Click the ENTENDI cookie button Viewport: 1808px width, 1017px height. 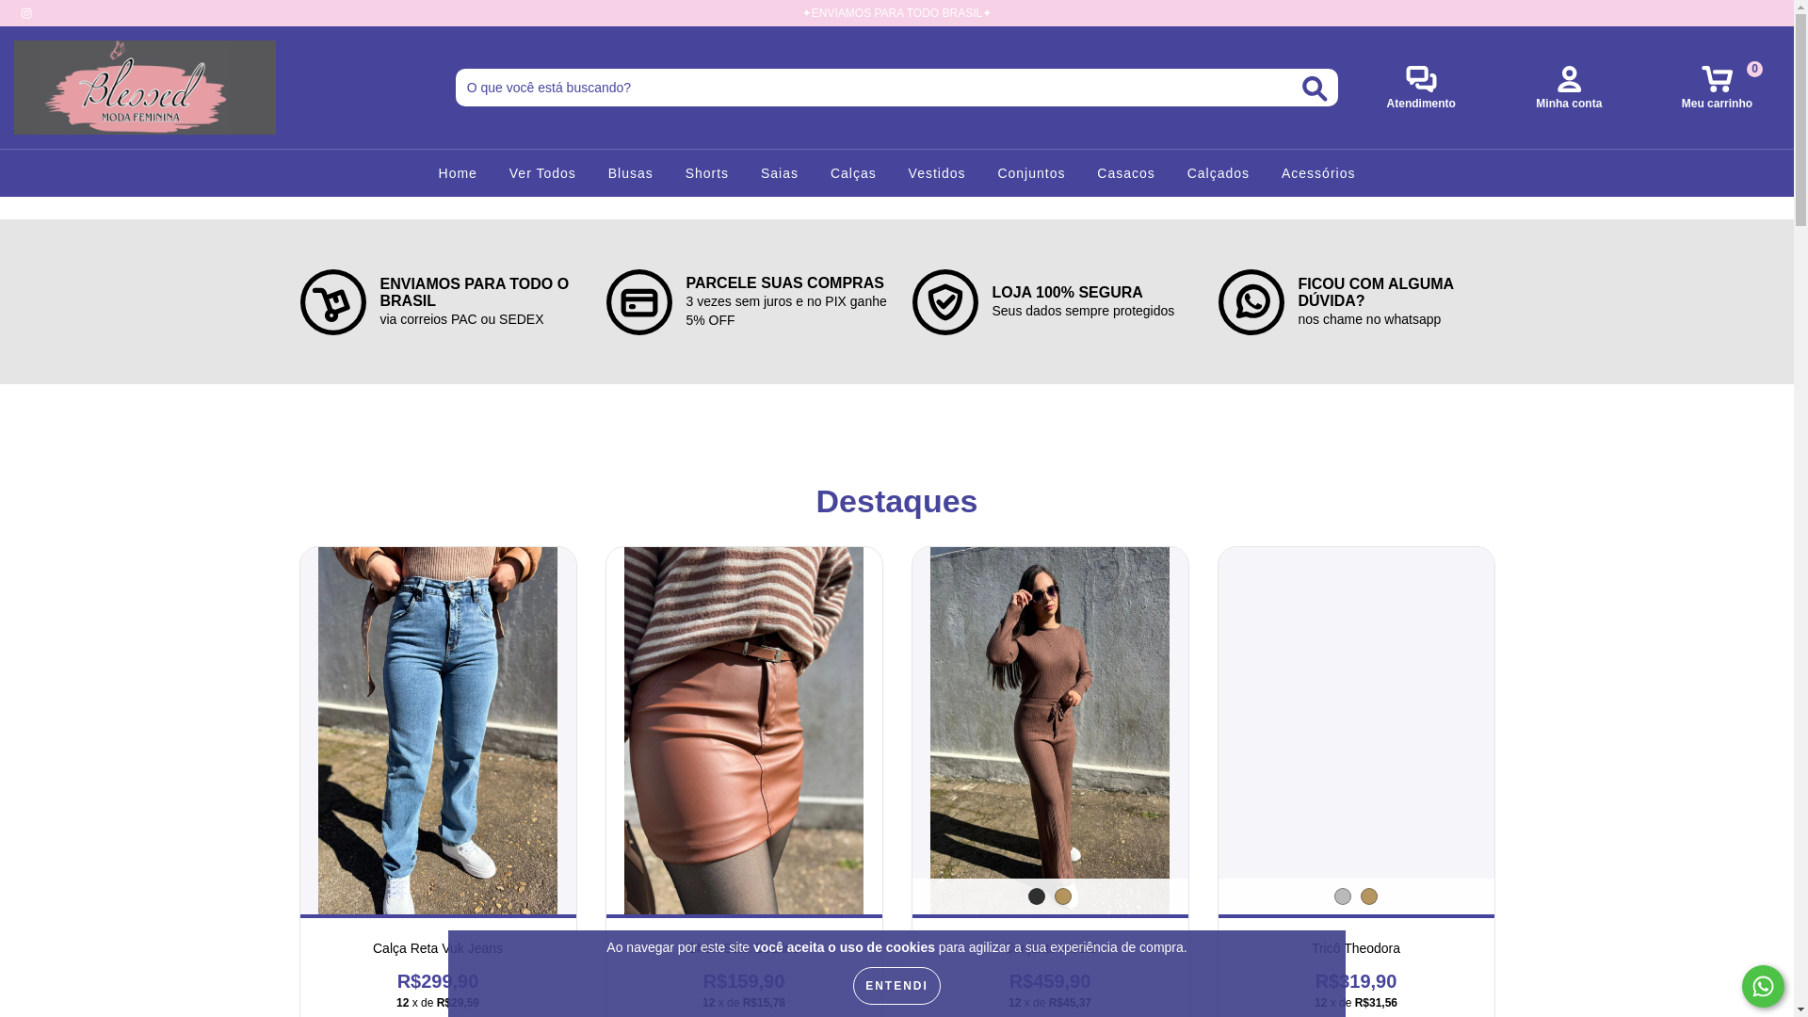[896, 986]
